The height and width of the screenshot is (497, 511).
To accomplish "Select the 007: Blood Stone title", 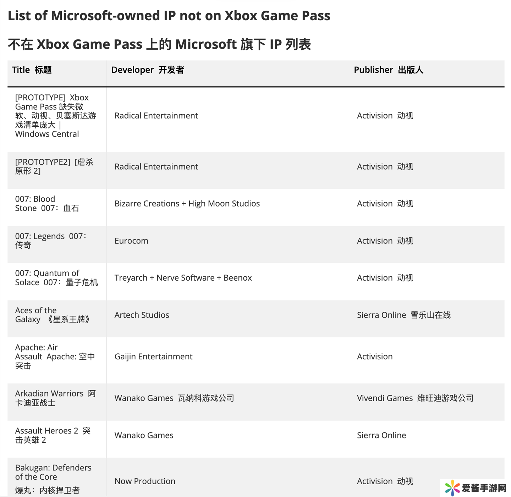I will pos(47,203).
